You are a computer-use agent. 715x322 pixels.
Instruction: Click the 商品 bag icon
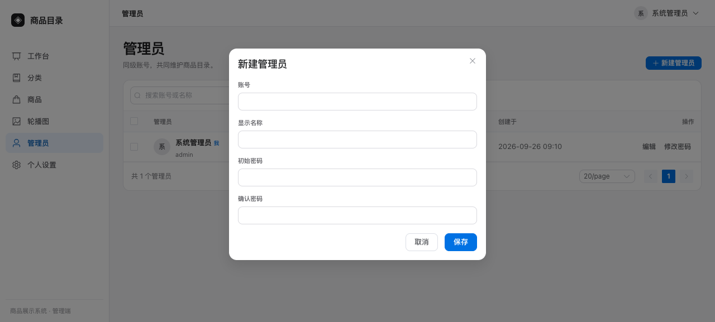17,100
